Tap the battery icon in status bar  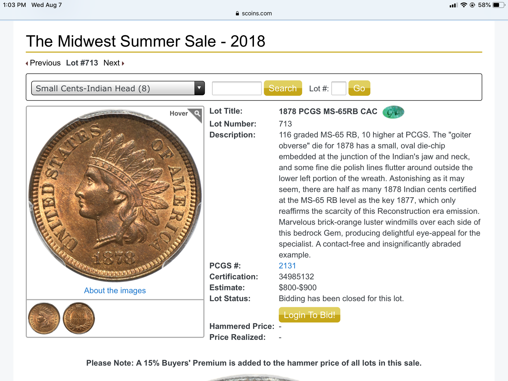498,5
